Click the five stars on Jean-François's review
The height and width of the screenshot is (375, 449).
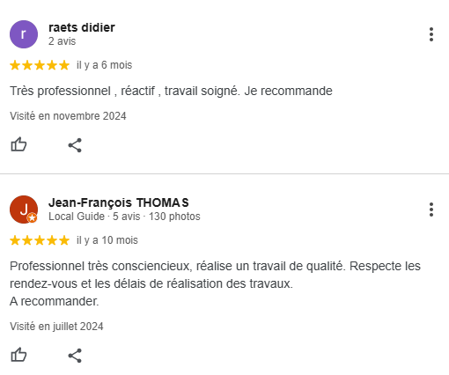(40, 240)
